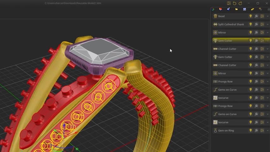Image resolution: width=270 pixels, height=152 pixels.
Task: Select the highlighted 'Gem Cutter' label
Action: click(225, 41)
